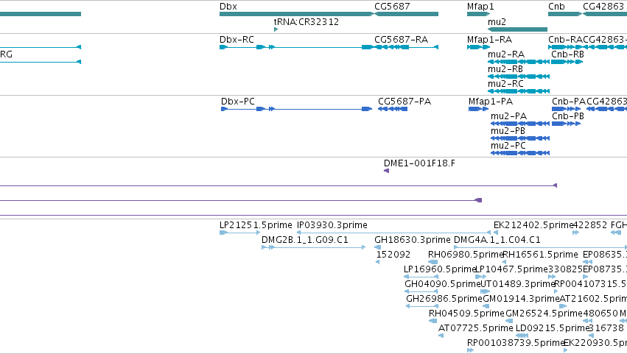Open the DMG2B.1_1.G09.C1 label

[x=305, y=240]
